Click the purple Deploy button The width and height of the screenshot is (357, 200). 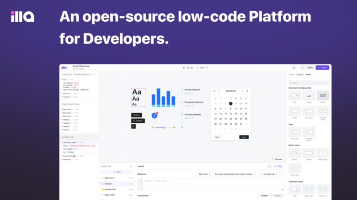tap(322, 68)
